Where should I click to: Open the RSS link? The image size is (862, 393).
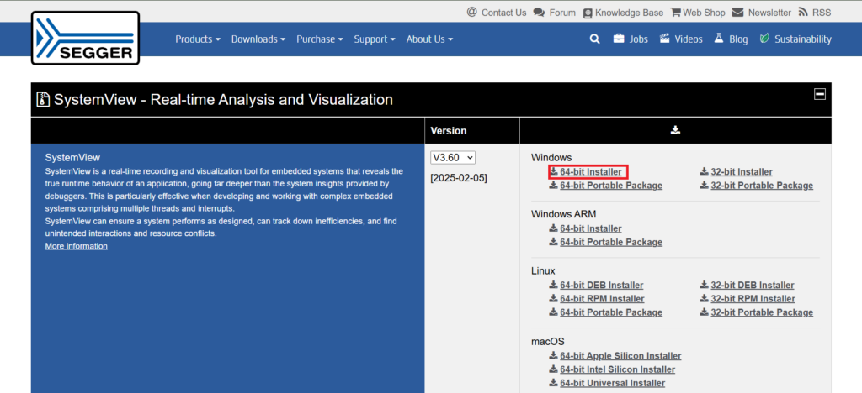click(822, 13)
